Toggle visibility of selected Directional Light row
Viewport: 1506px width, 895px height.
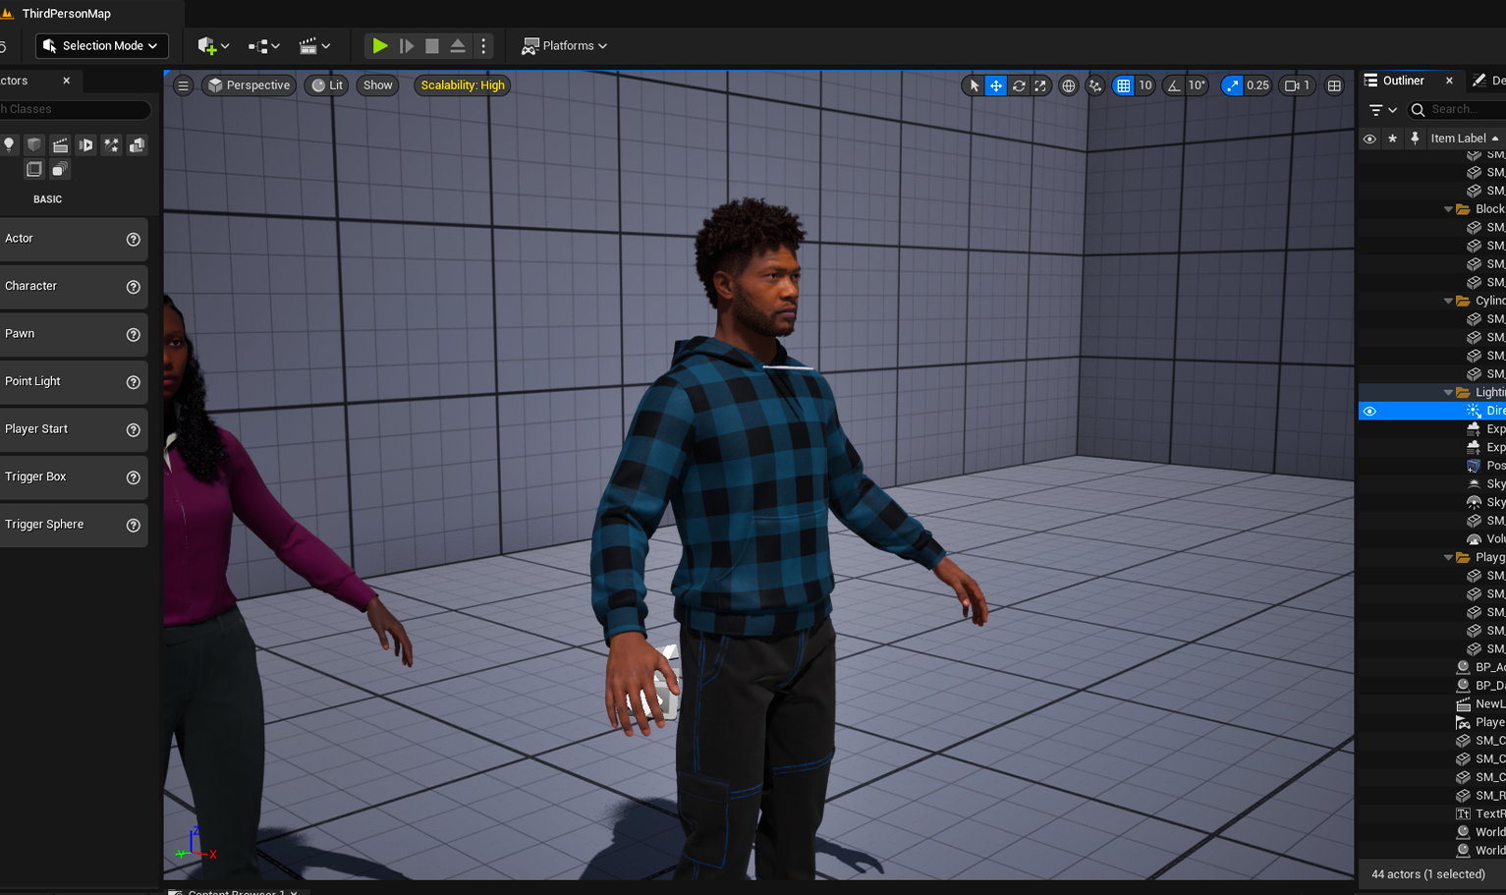pyautogui.click(x=1369, y=411)
